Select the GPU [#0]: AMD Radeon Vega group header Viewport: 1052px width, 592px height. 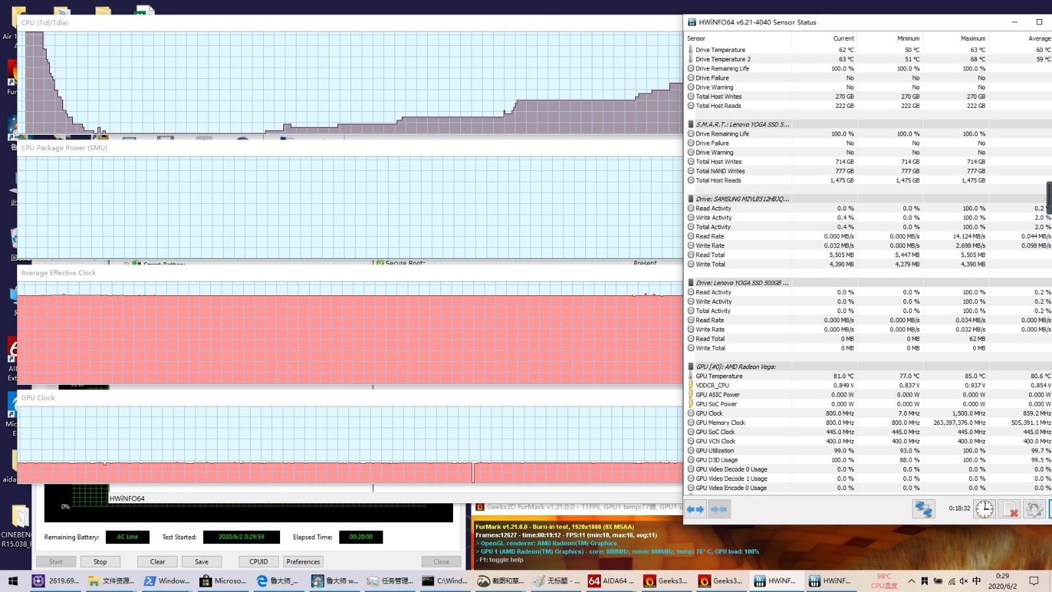point(868,367)
